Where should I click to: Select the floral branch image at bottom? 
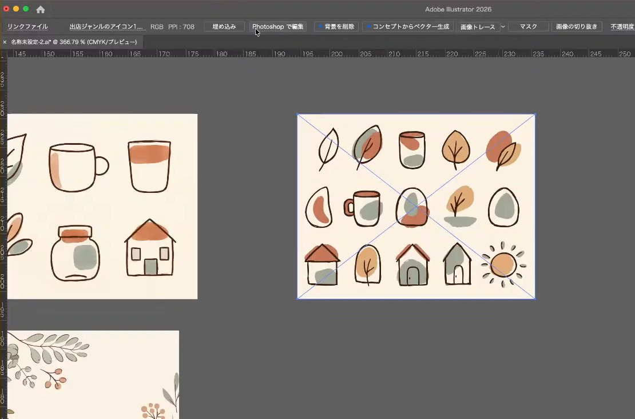[x=93, y=375]
